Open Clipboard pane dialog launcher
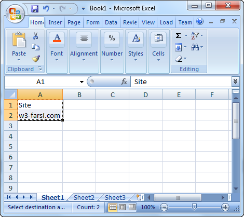The image size is (244, 217). 40,69
